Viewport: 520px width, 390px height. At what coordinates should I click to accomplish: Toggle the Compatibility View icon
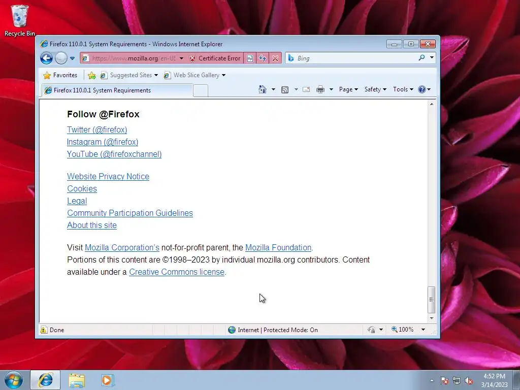click(250, 58)
